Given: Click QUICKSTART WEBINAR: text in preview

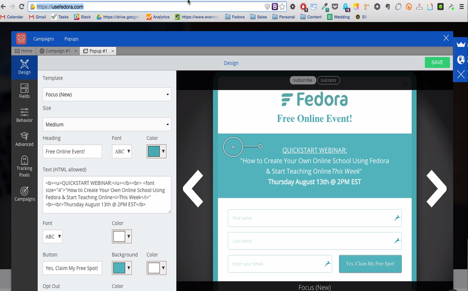Looking at the screenshot, I should pos(315,150).
